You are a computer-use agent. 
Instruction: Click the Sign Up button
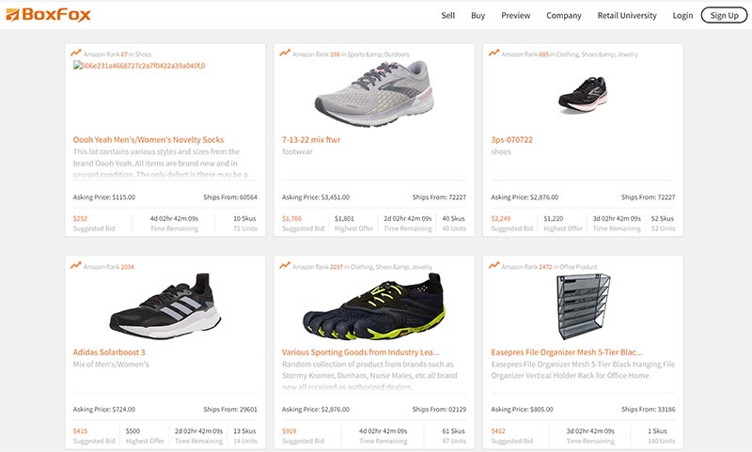[x=724, y=15]
